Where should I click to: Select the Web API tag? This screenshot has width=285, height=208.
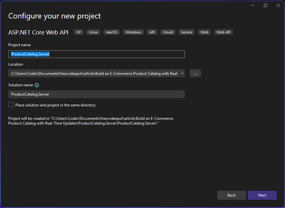223,32
